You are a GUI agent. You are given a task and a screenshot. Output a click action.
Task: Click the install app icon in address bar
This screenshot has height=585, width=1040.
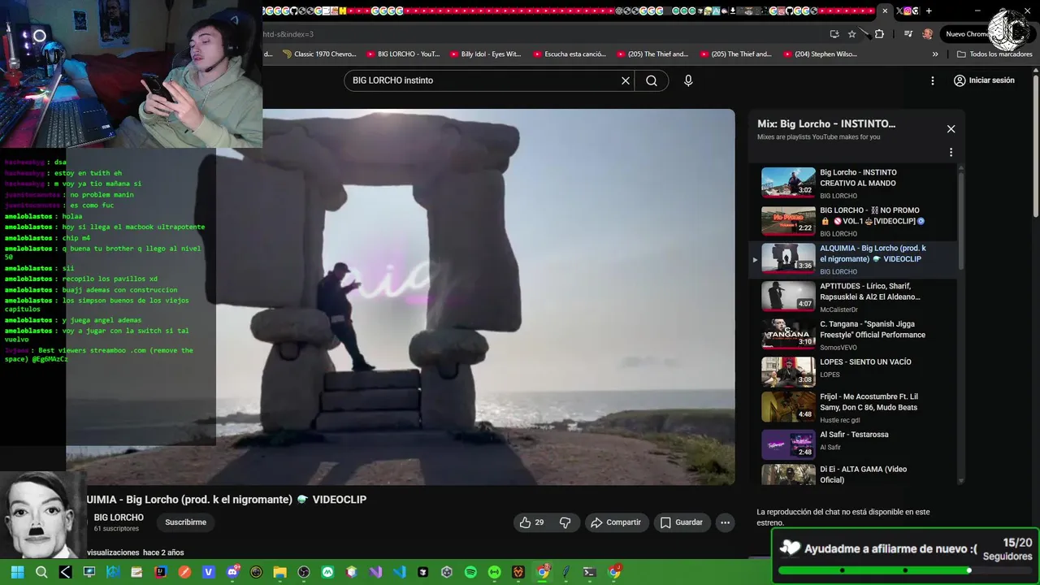pos(834,34)
